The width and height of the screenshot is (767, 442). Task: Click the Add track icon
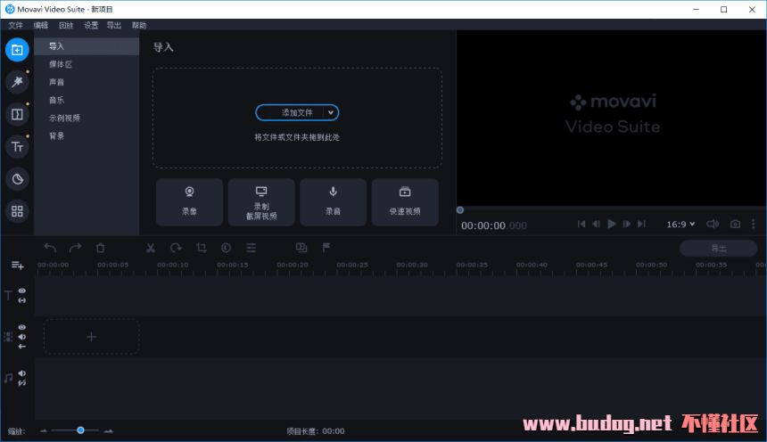point(17,265)
